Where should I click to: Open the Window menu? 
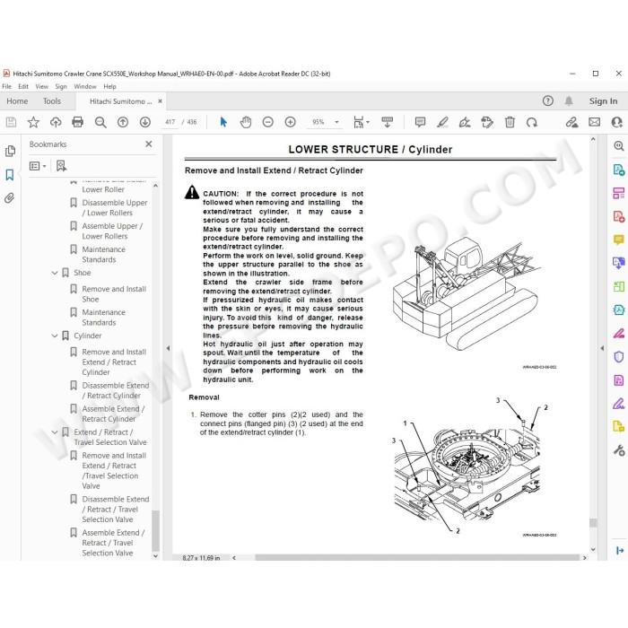85,86
